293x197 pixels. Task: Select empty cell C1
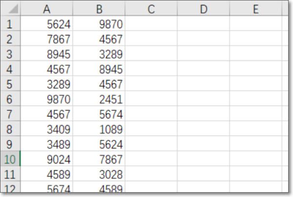151,24
